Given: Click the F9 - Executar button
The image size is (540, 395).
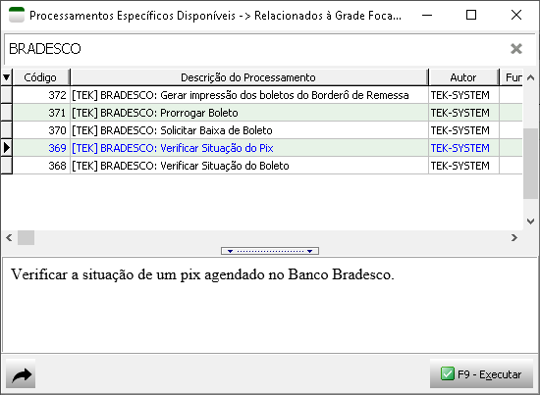Looking at the screenshot, I should (481, 373).
